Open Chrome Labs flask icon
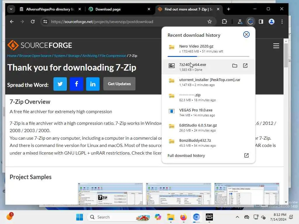This screenshot has height=224, width=299. [240, 22]
